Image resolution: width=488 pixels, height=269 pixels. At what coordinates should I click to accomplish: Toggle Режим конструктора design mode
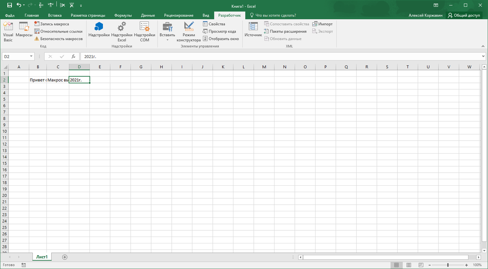click(189, 32)
